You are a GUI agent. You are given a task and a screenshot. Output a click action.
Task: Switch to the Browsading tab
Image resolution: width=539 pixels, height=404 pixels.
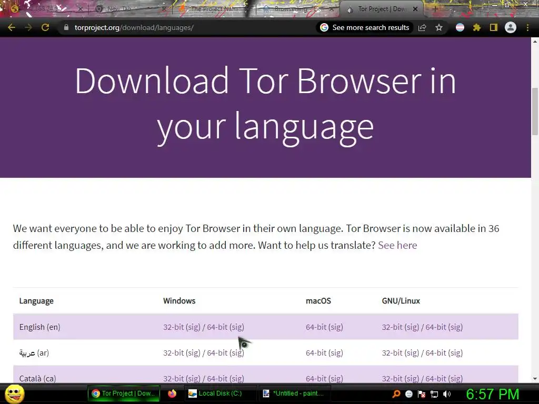297,9
